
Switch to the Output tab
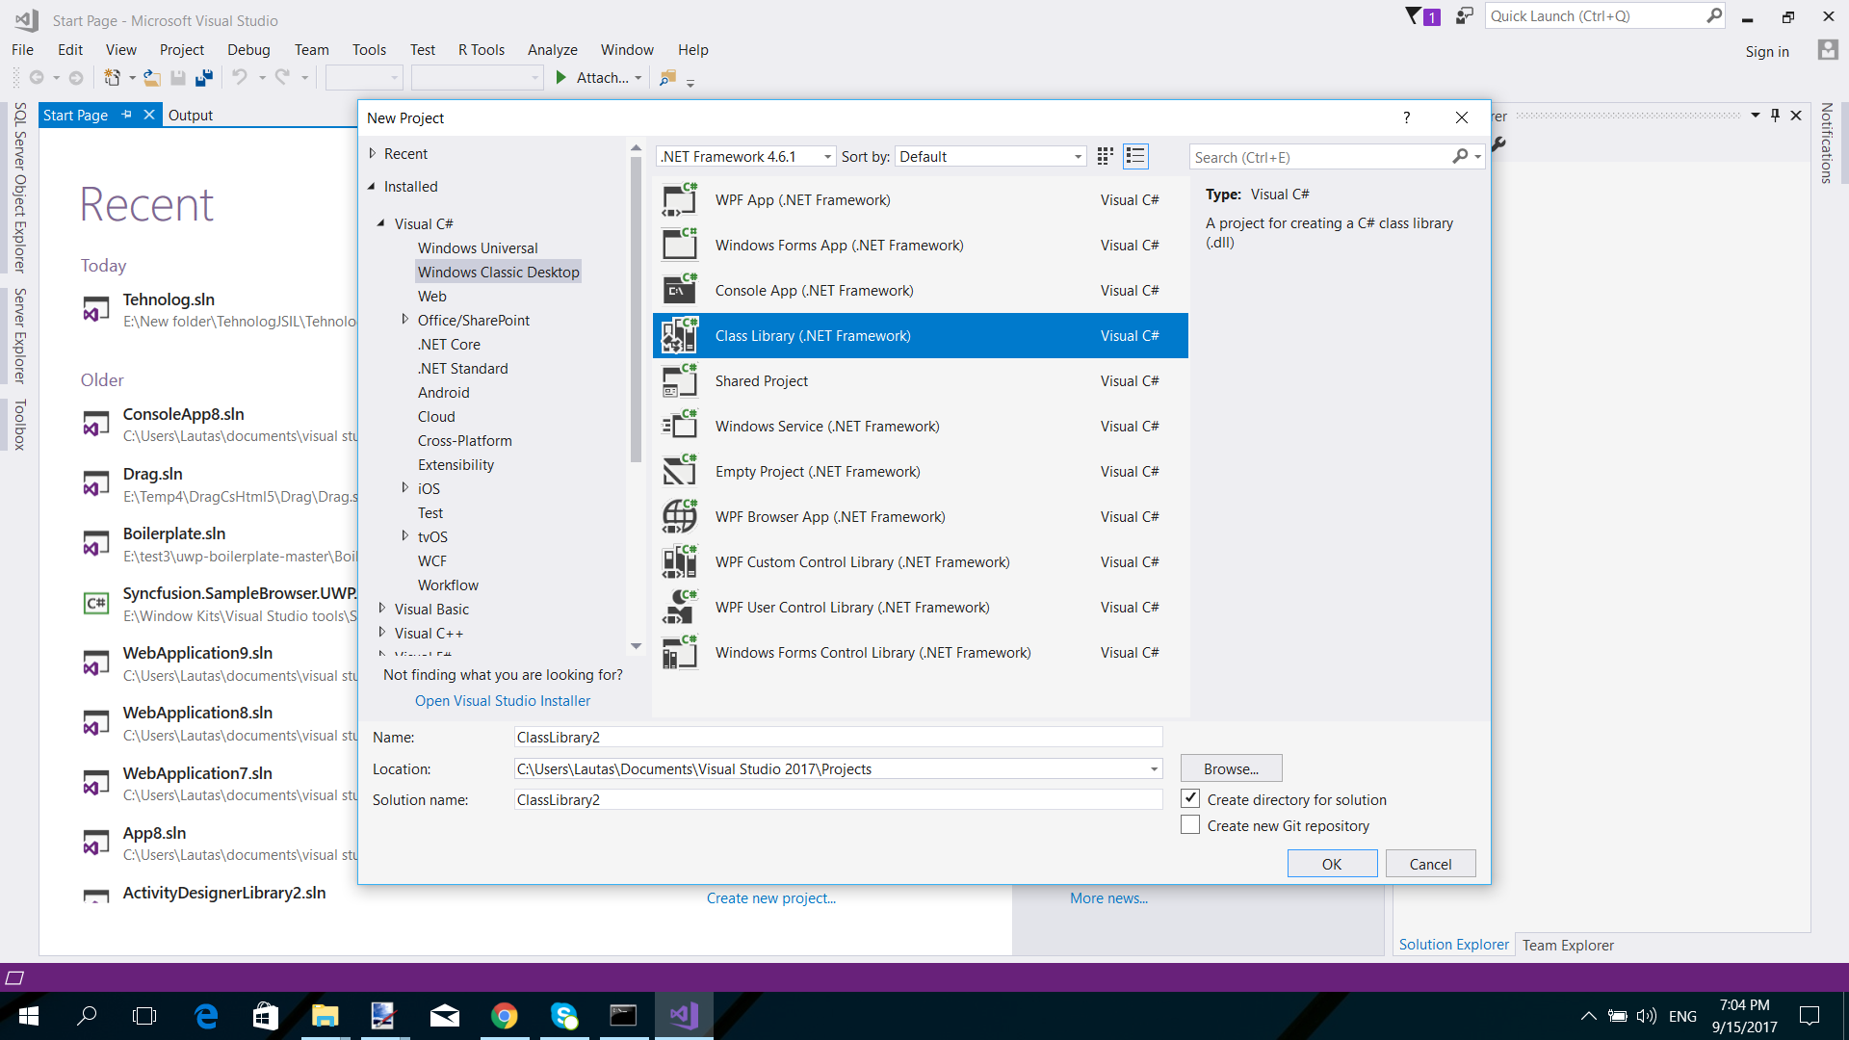[191, 115]
